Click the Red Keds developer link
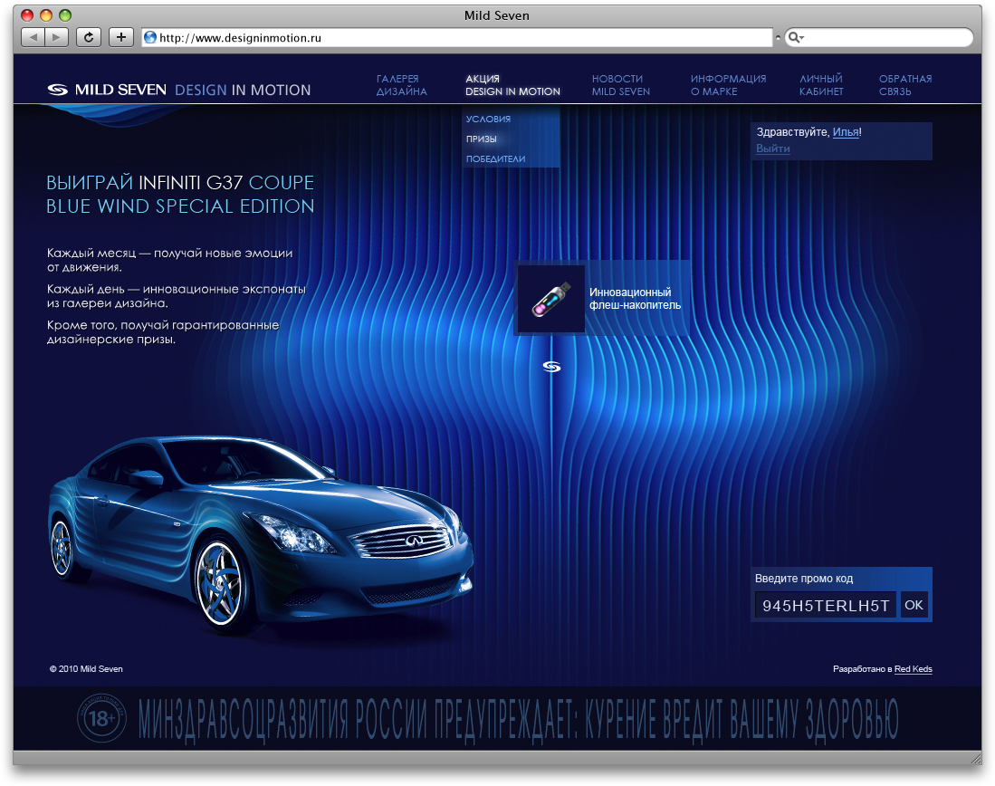Screen dimensions: 995x786 click(914, 669)
